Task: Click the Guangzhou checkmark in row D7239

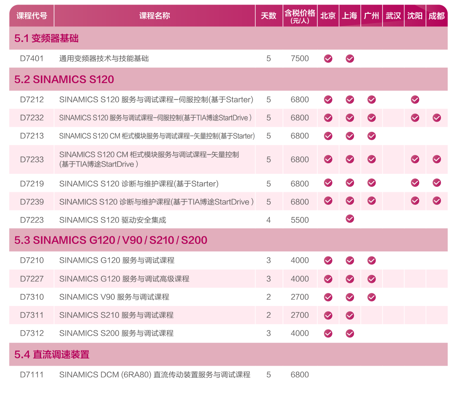Action: [x=372, y=201]
